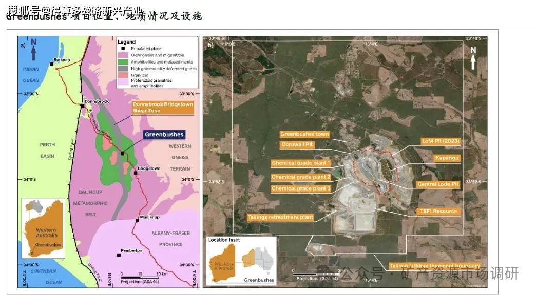This screenshot has width=536, height=295.
Task: Click the grey High grade gneiss legend swatch
Action: click(x=123, y=69)
